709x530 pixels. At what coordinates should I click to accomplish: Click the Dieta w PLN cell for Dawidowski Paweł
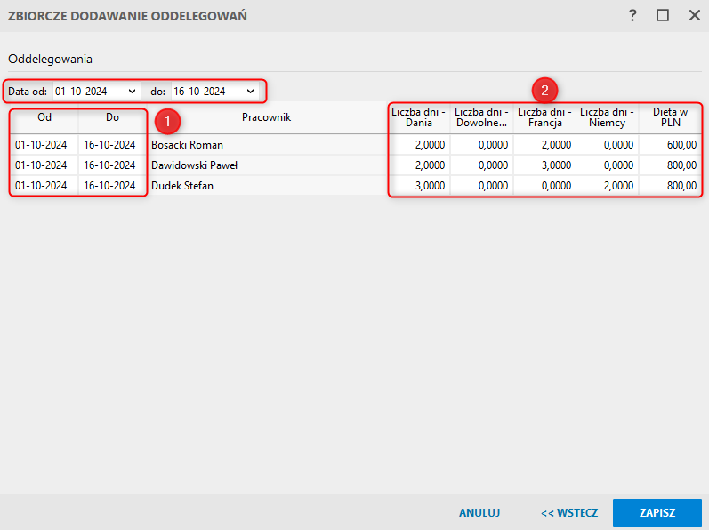click(x=670, y=165)
